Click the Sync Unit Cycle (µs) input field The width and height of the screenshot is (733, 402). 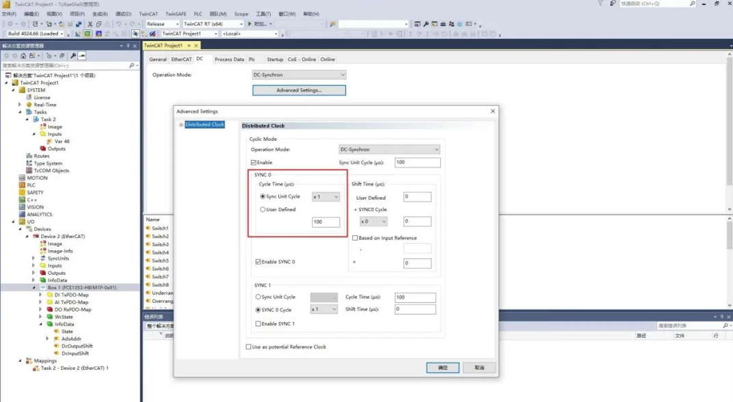pyautogui.click(x=418, y=162)
